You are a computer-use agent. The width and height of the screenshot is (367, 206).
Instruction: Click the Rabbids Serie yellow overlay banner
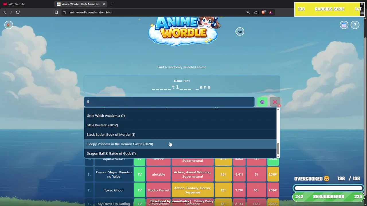[329, 9]
